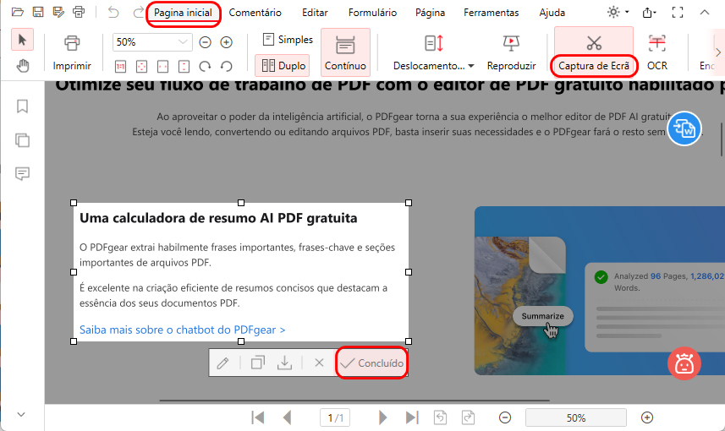725x431 pixels.
Task: Open the brightness theme dropdown
Action: pos(618,12)
